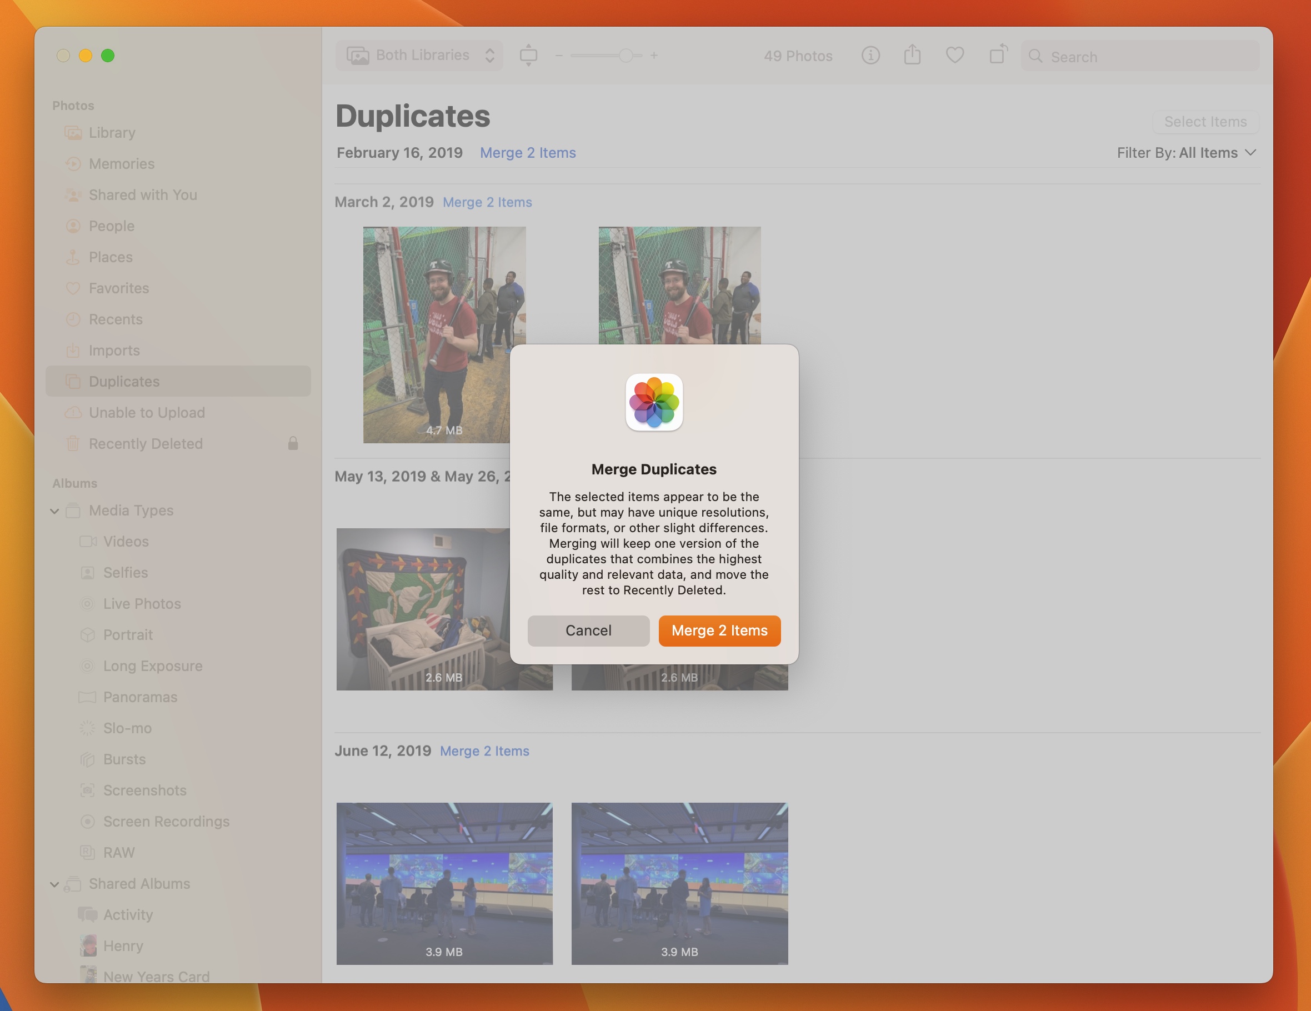The width and height of the screenshot is (1311, 1011).
Task: Select the left June 12 gaming room thumbnail
Action: coord(444,883)
